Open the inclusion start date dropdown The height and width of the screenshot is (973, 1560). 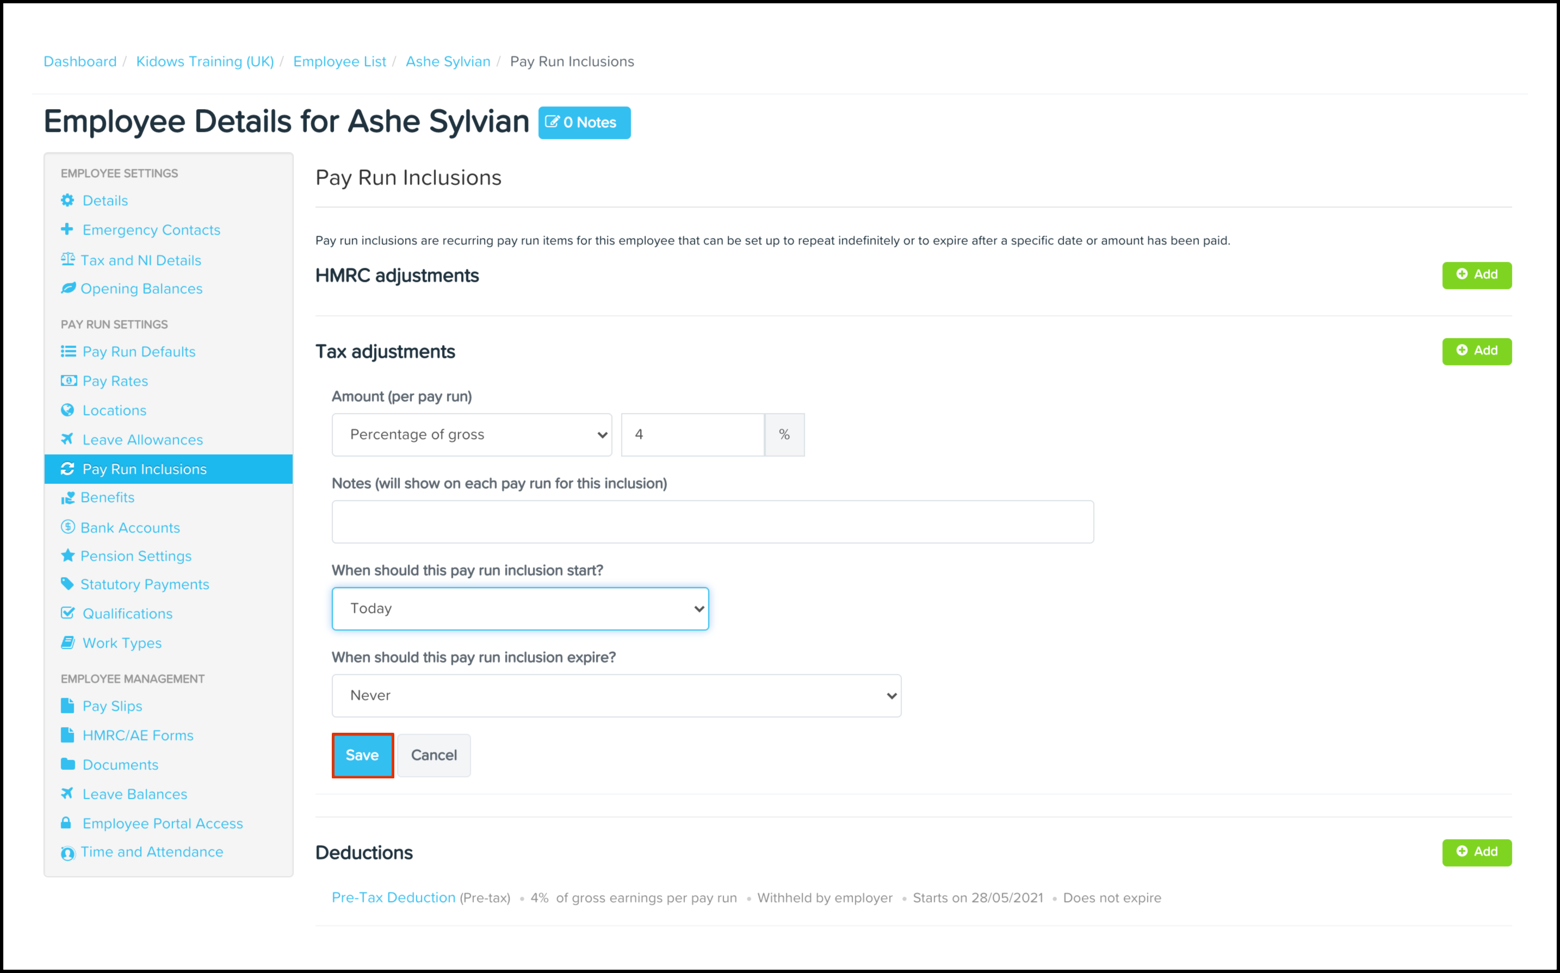520,609
